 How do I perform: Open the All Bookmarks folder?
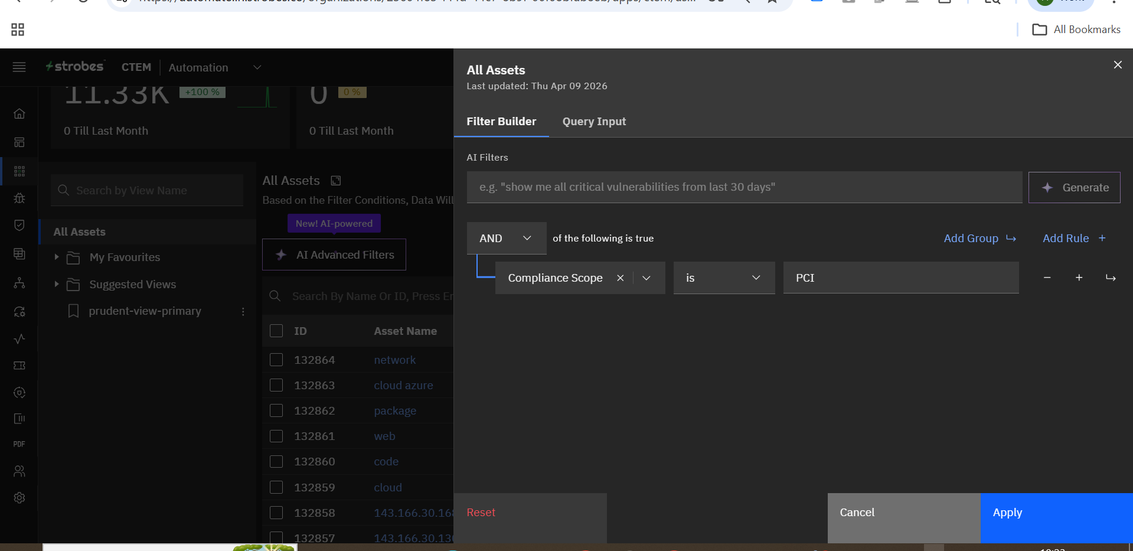(1076, 30)
